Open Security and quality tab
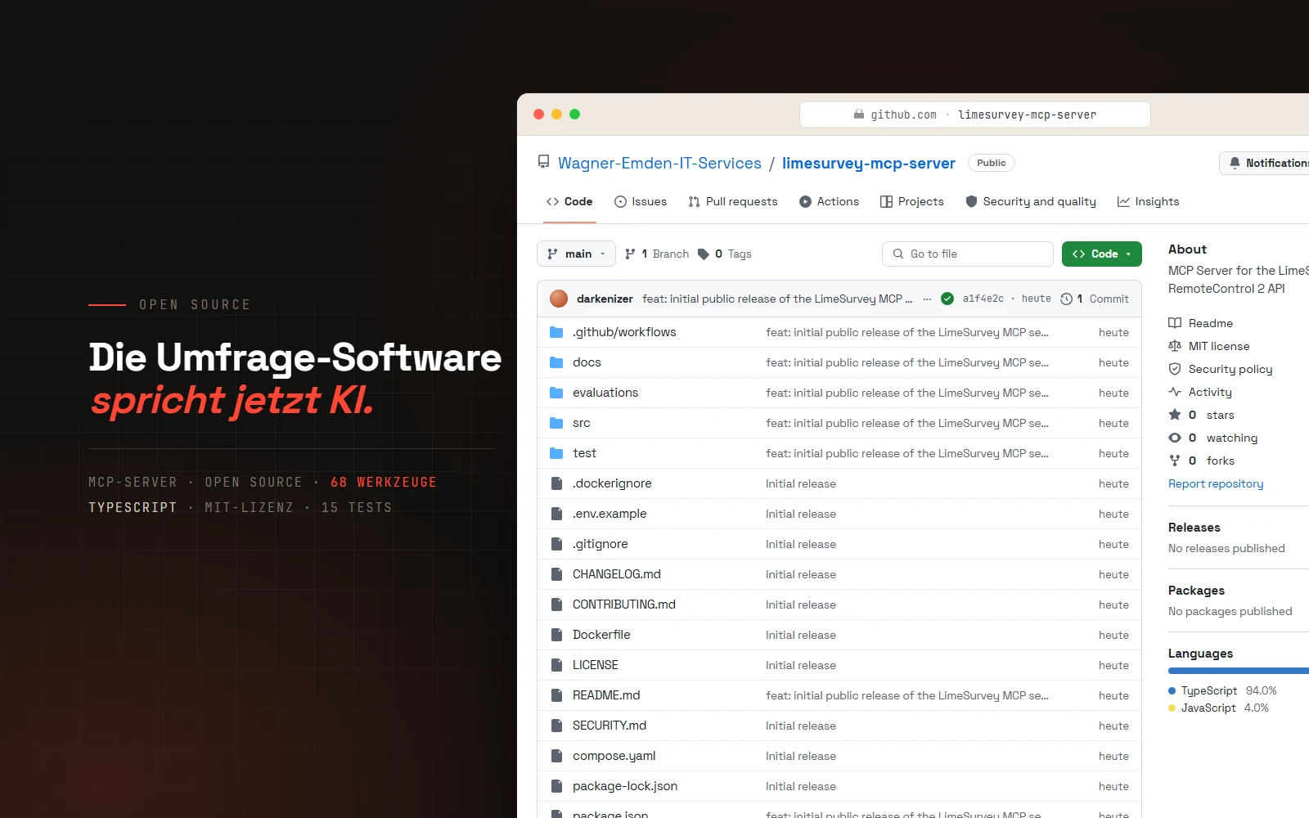The width and height of the screenshot is (1309, 818). [x=1031, y=201]
